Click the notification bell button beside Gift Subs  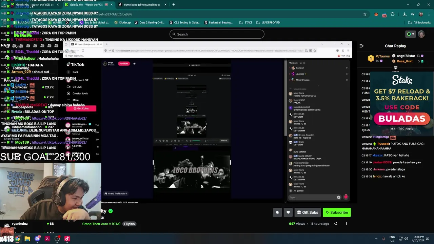[277, 212]
